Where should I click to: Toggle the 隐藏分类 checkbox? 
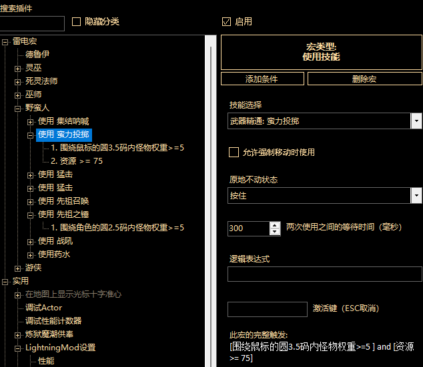[x=76, y=21]
